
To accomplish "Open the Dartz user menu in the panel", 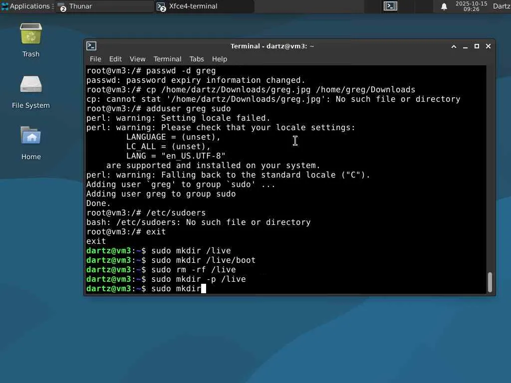I will click(502, 6).
